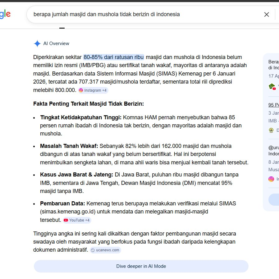Open the "95 Pe..." source link in side panel
The height and width of the screenshot is (279, 279).
coord(273,105)
